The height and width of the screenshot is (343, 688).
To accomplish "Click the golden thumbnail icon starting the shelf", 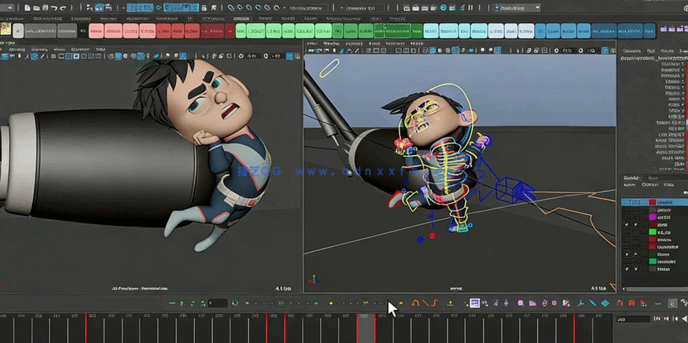I will tap(5, 30).
